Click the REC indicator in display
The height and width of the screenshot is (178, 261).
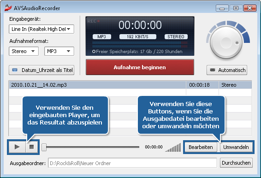94,21
